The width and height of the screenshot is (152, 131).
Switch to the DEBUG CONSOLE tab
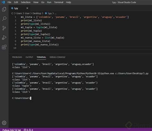pyautogui.click(x=57, y=57)
